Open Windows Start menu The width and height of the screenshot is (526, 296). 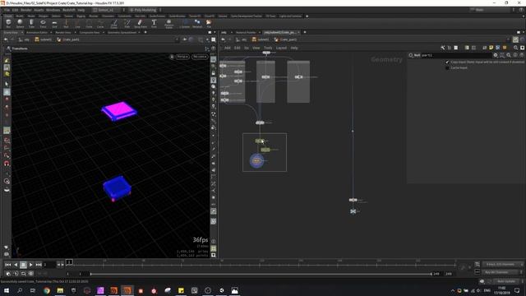coord(7,290)
